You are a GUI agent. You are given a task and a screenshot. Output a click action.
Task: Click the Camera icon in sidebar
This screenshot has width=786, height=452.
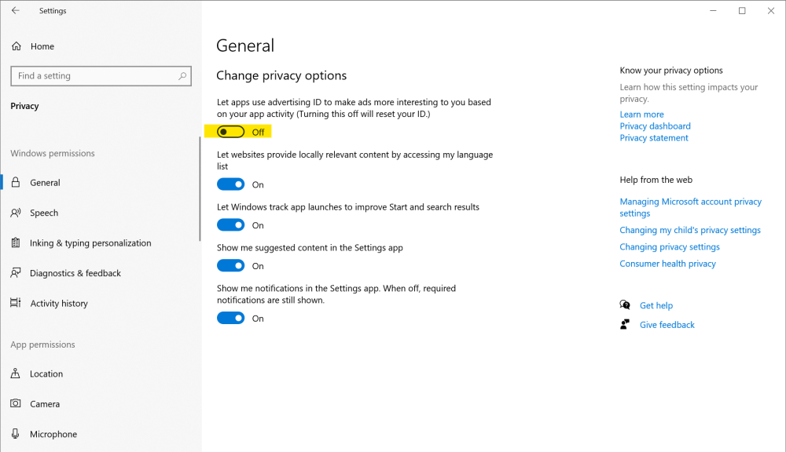click(x=16, y=404)
